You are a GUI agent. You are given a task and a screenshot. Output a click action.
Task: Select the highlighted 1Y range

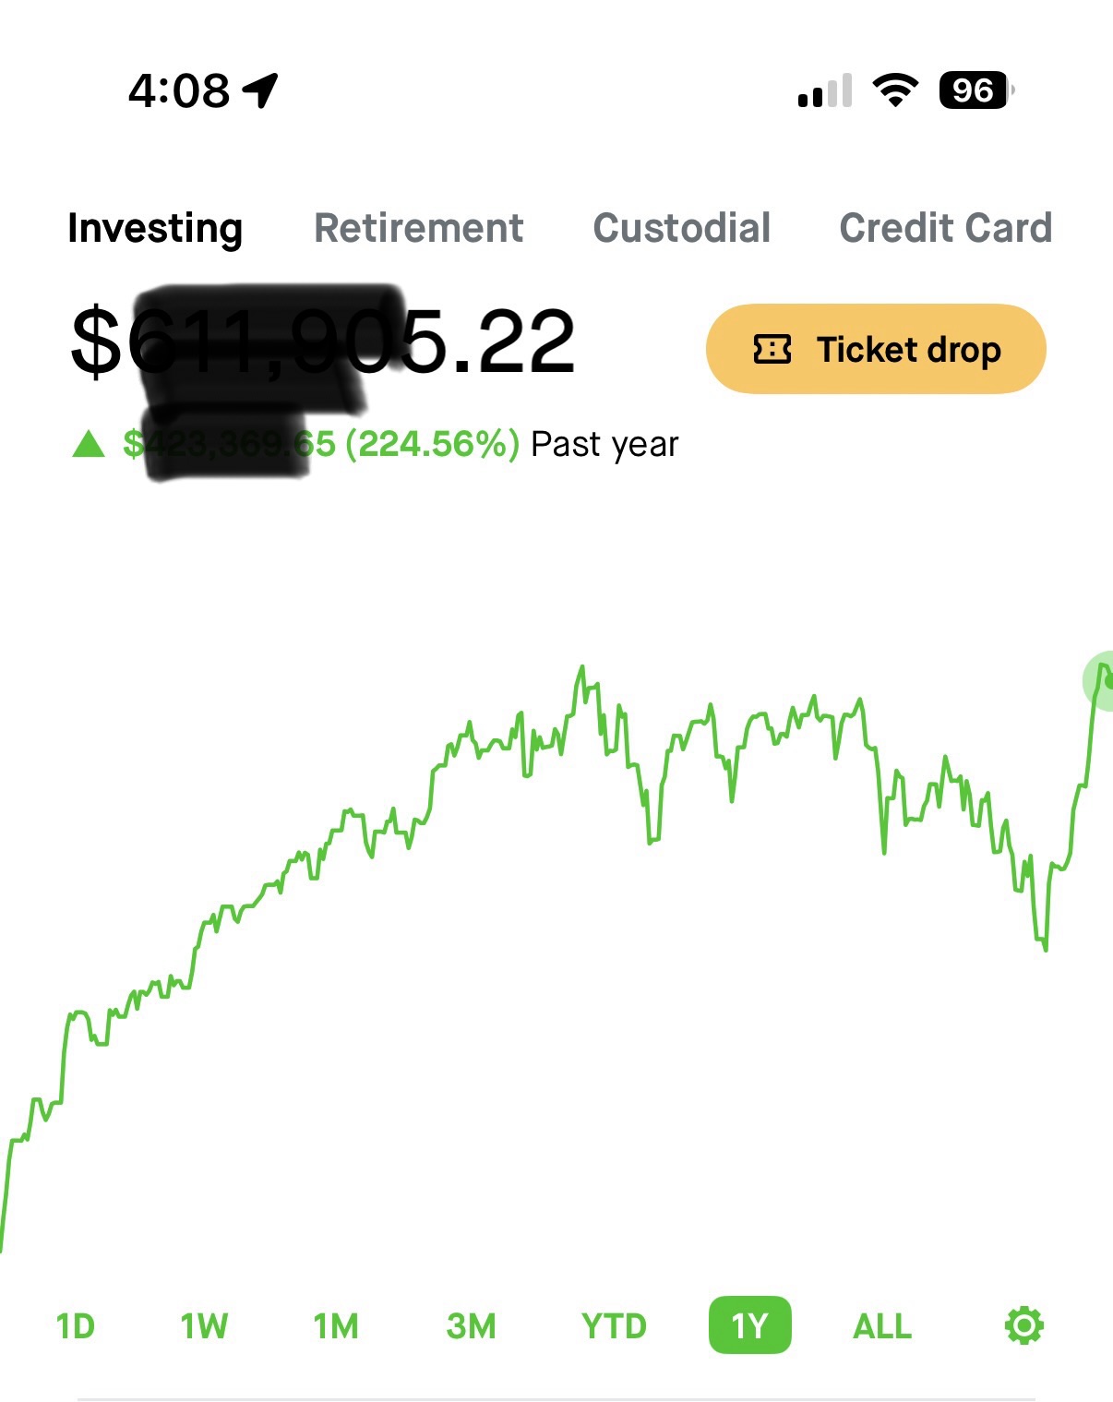click(x=749, y=1326)
